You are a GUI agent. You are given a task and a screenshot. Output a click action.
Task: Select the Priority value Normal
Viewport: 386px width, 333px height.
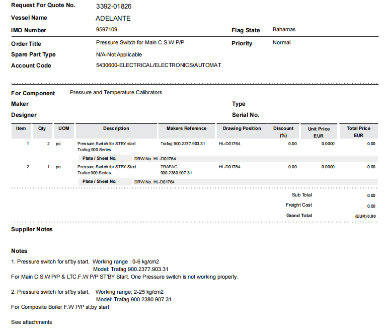click(x=281, y=43)
